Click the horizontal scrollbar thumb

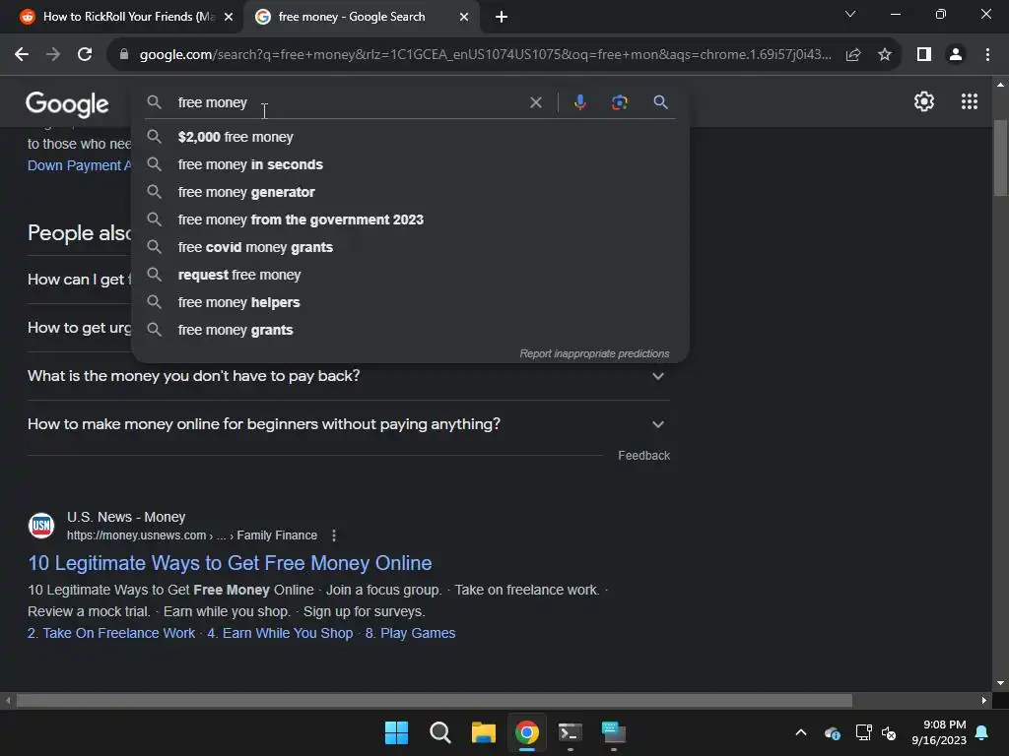point(435,701)
